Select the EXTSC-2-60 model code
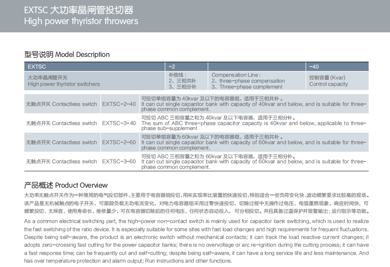The height and width of the screenshot is (267, 390). [119, 143]
